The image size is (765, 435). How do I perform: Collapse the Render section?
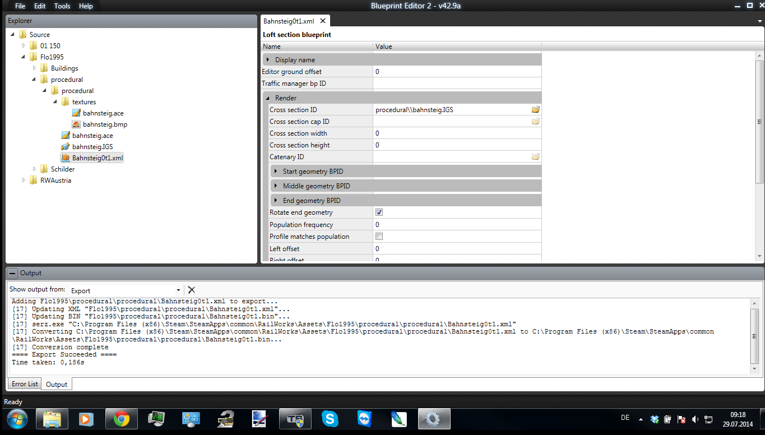coord(267,98)
